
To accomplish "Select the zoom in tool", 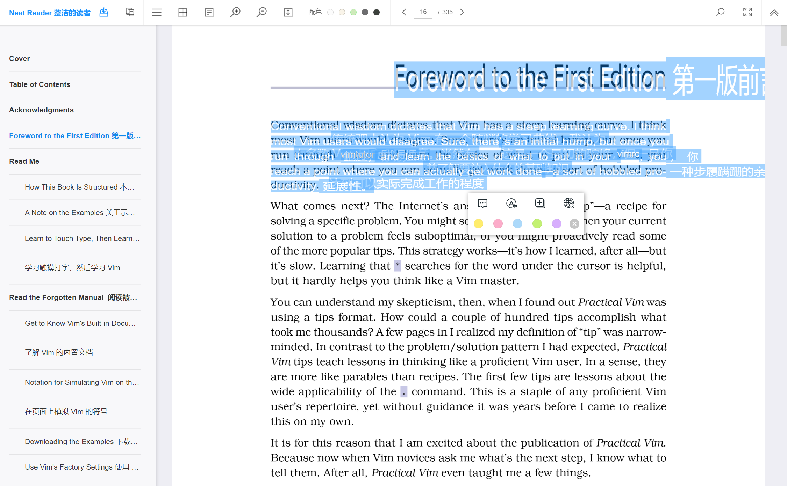I will point(236,12).
